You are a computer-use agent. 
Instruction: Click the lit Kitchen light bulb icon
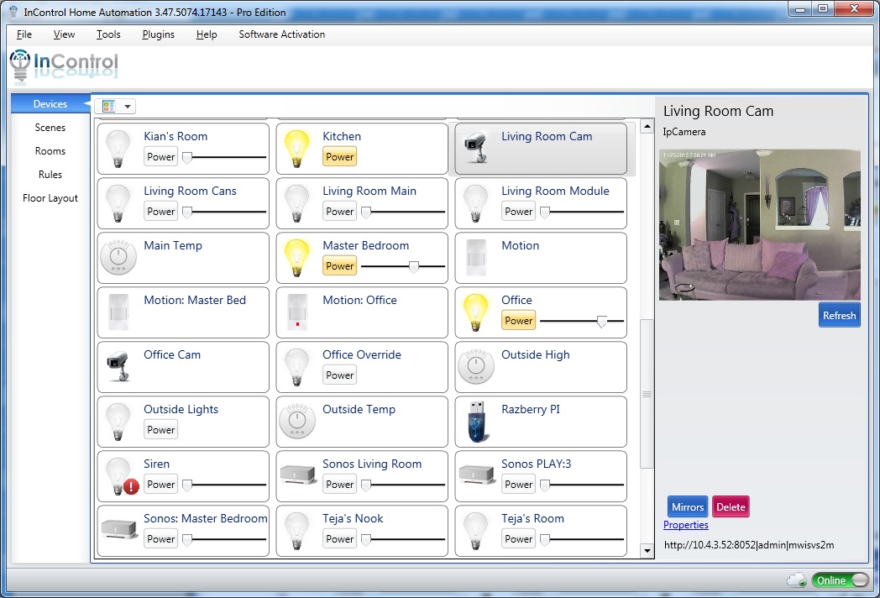[x=297, y=149]
